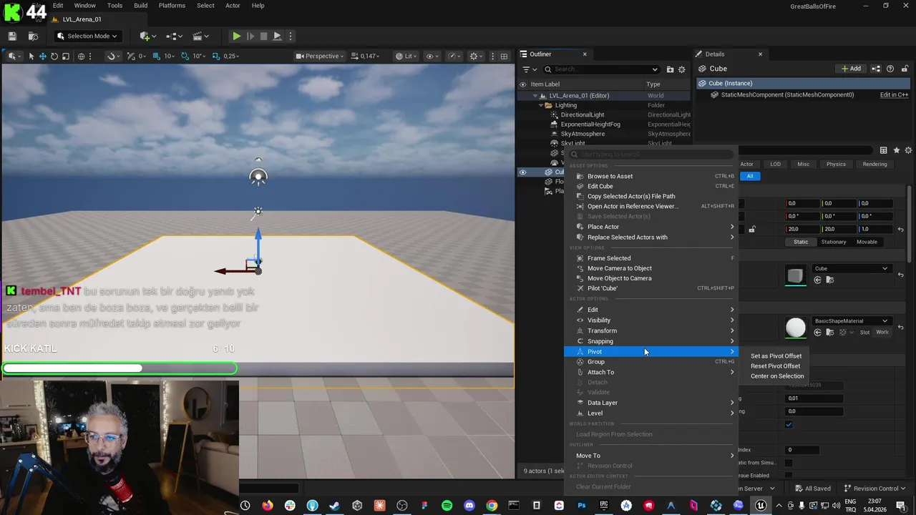Select SkyAtmosphere in the Outliner
This screenshot has height=515, width=916.
pos(583,134)
